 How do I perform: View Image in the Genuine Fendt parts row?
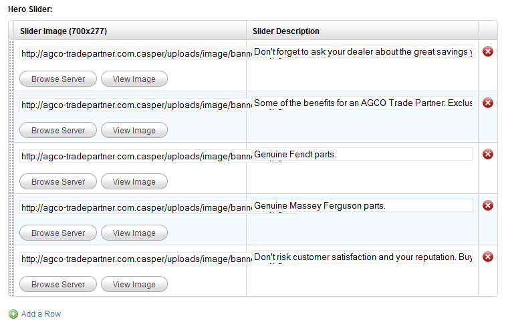coord(134,181)
